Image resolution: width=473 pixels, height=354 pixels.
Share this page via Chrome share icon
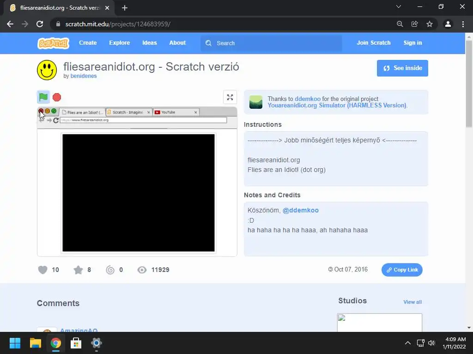coord(415,24)
